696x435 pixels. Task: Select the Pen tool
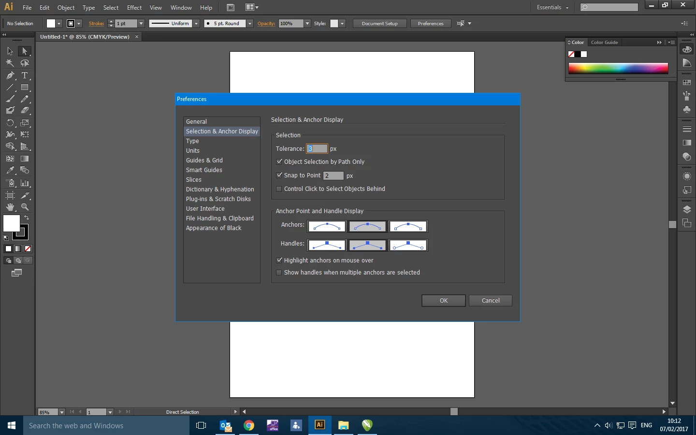(10, 75)
